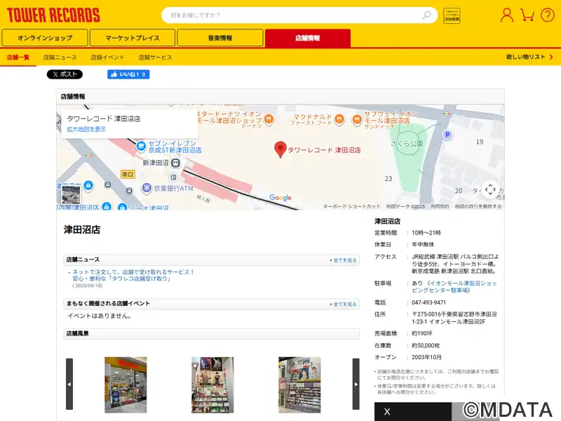Click キーボード ショートカット on the map
Viewport: 561px width, 421px height.
(352, 206)
